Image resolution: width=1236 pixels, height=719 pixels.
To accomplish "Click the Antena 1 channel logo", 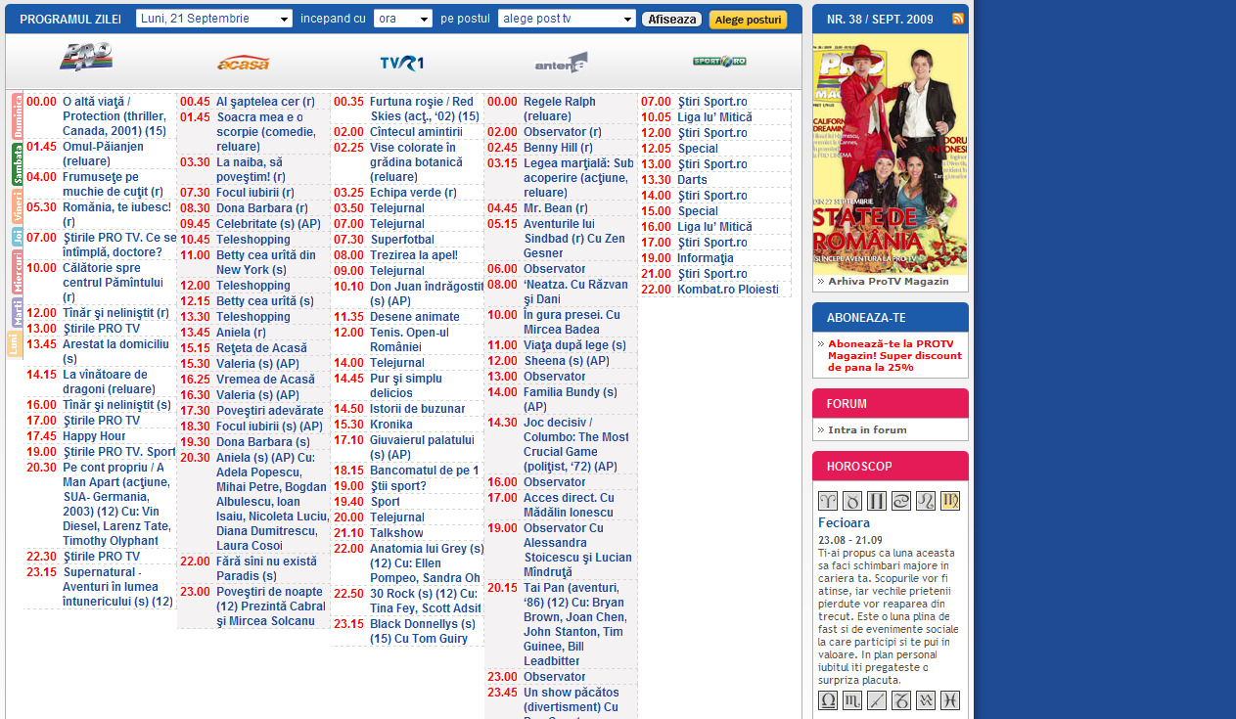I will [561, 63].
